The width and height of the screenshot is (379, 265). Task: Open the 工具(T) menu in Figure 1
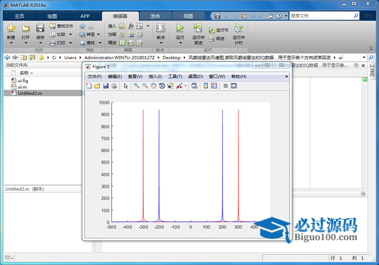tap(175, 76)
